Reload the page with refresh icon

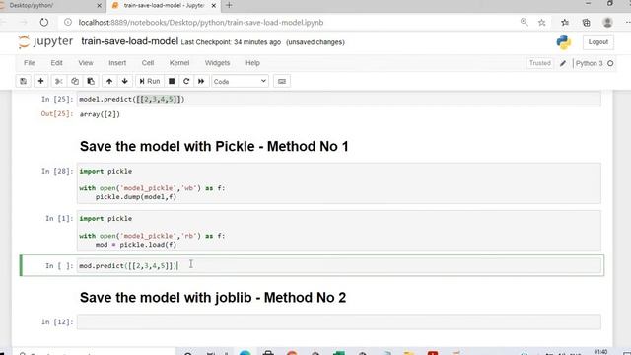tap(44, 23)
